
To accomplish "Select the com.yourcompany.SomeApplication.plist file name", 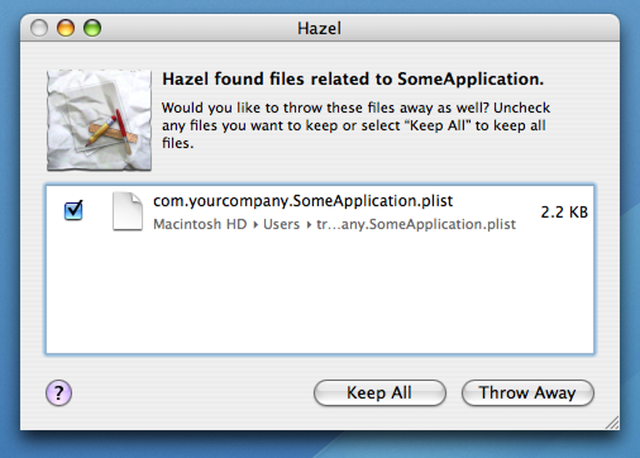I will (302, 201).
